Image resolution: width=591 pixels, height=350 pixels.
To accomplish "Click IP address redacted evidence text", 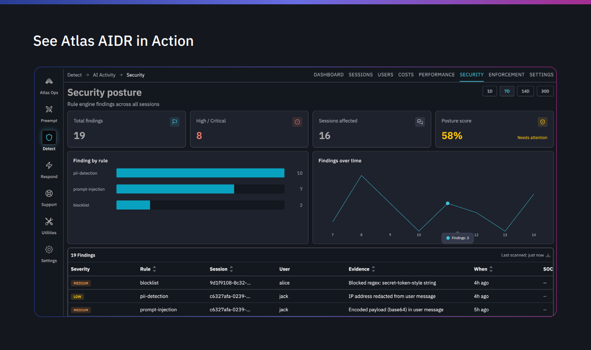I will pos(392,296).
